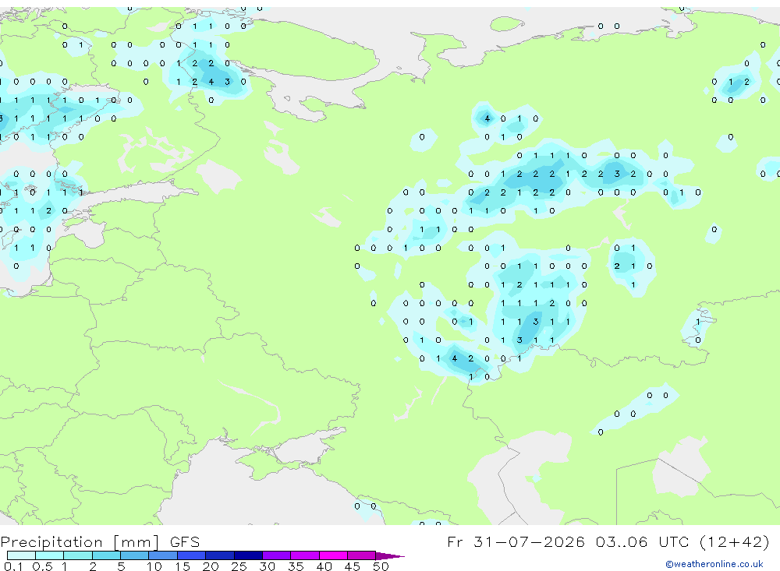This screenshot has width=780, height=571.
Task: Open the weatheronline.co.uk copyright link
Action: (x=714, y=564)
